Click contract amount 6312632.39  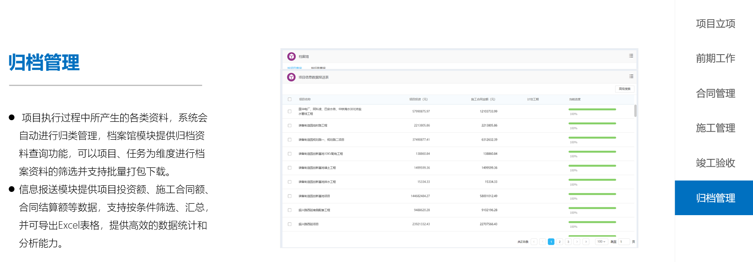(x=489, y=139)
